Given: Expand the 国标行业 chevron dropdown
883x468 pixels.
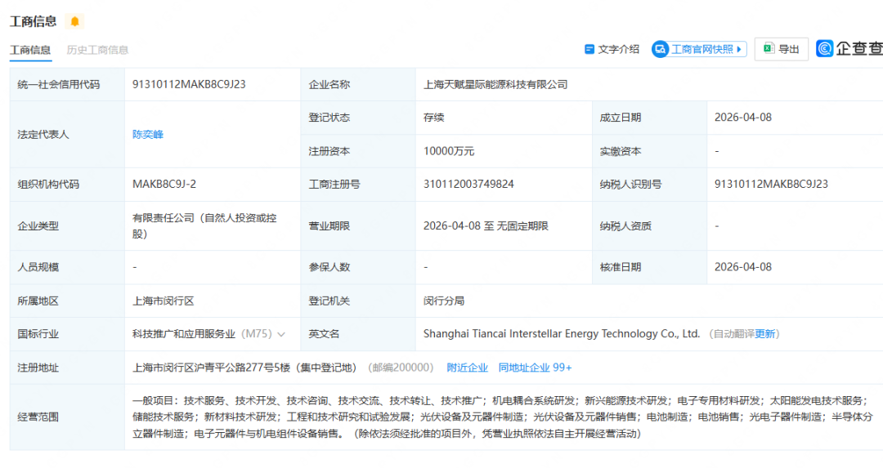Looking at the screenshot, I should tap(281, 334).
